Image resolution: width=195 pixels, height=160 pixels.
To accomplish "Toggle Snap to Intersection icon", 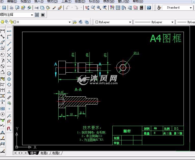I will pos(9,55).
